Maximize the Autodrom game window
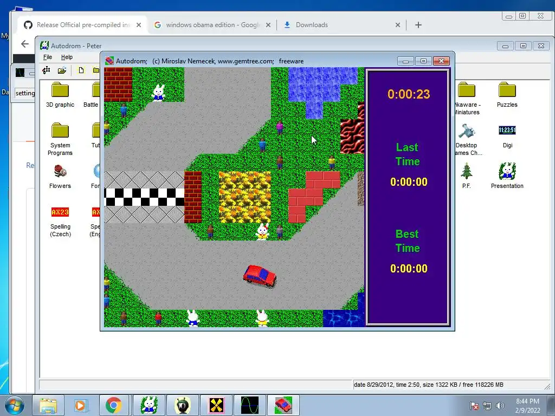The image size is (555, 416). click(x=423, y=61)
